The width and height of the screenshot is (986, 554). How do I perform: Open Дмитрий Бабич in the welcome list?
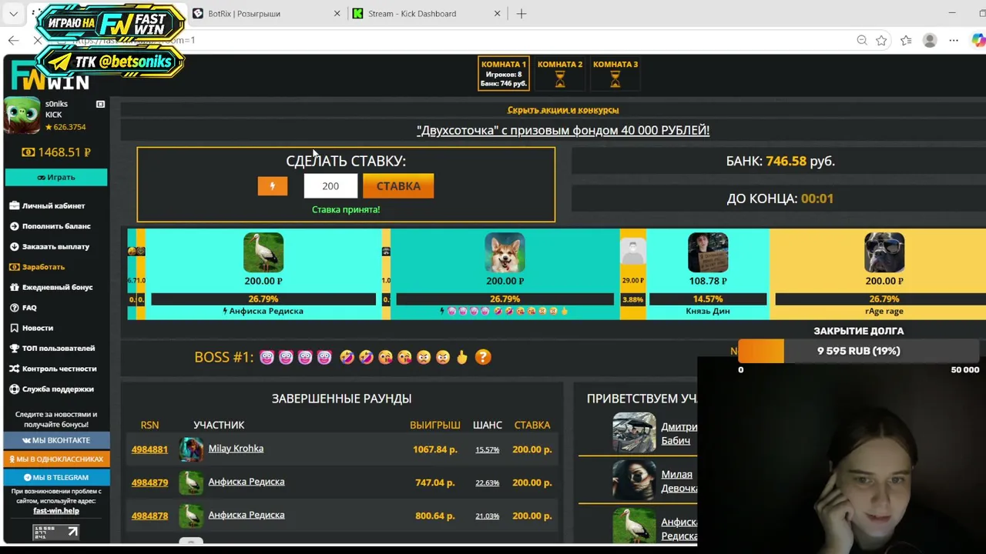click(x=679, y=434)
